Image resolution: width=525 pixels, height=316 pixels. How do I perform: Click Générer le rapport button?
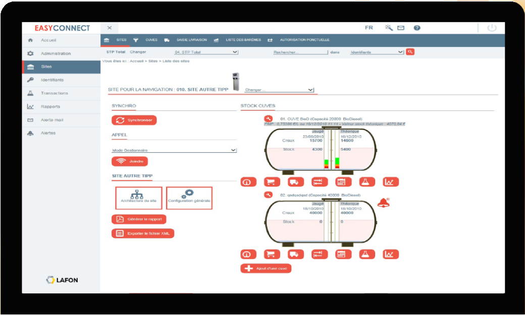139,219
